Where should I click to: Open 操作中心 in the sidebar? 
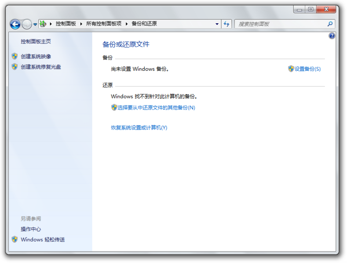[x=31, y=229]
